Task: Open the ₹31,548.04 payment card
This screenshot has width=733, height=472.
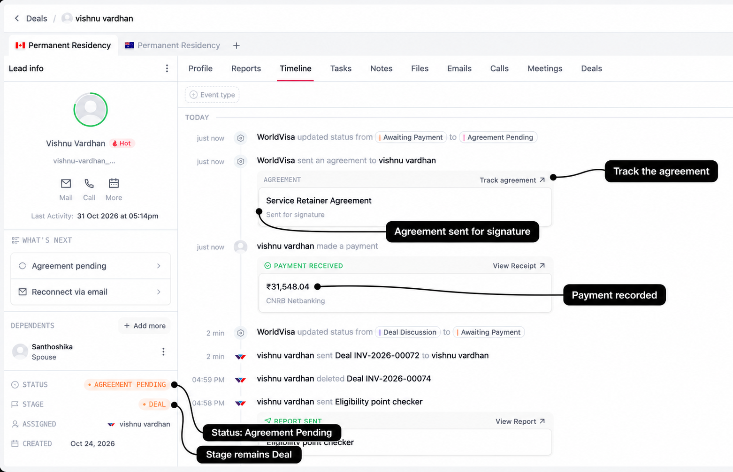Action: click(x=405, y=293)
